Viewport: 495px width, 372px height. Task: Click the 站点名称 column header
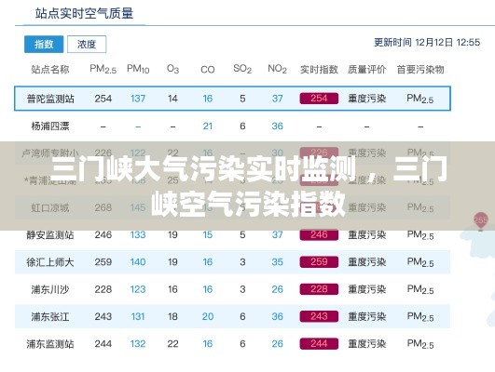(50, 70)
